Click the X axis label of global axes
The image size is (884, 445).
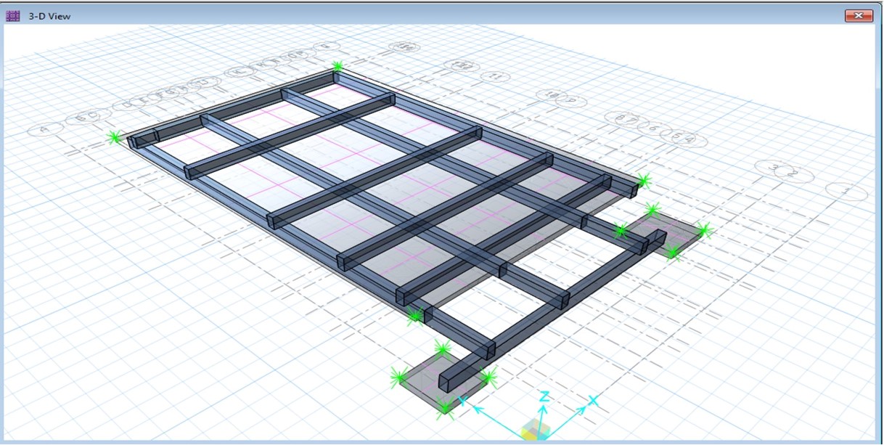(x=592, y=401)
